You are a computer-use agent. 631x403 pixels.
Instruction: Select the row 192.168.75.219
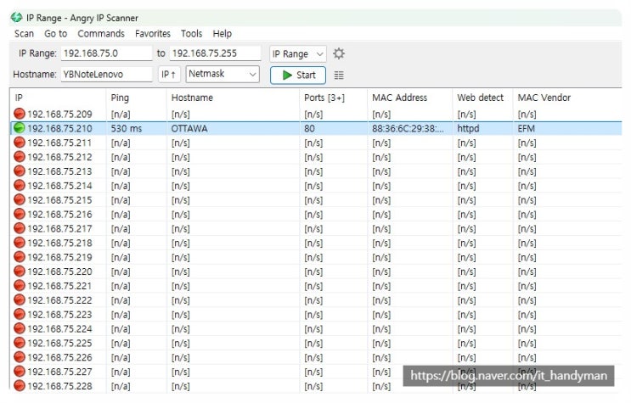coord(316,257)
